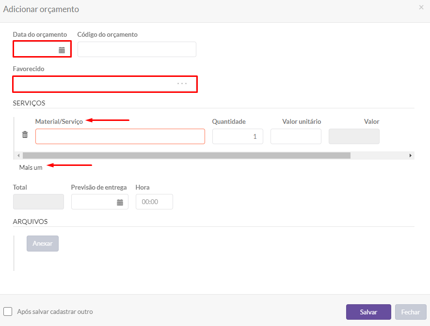The image size is (430, 326).
Task: Click the SERVIÇOS section heading
Action: tap(29, 103)
